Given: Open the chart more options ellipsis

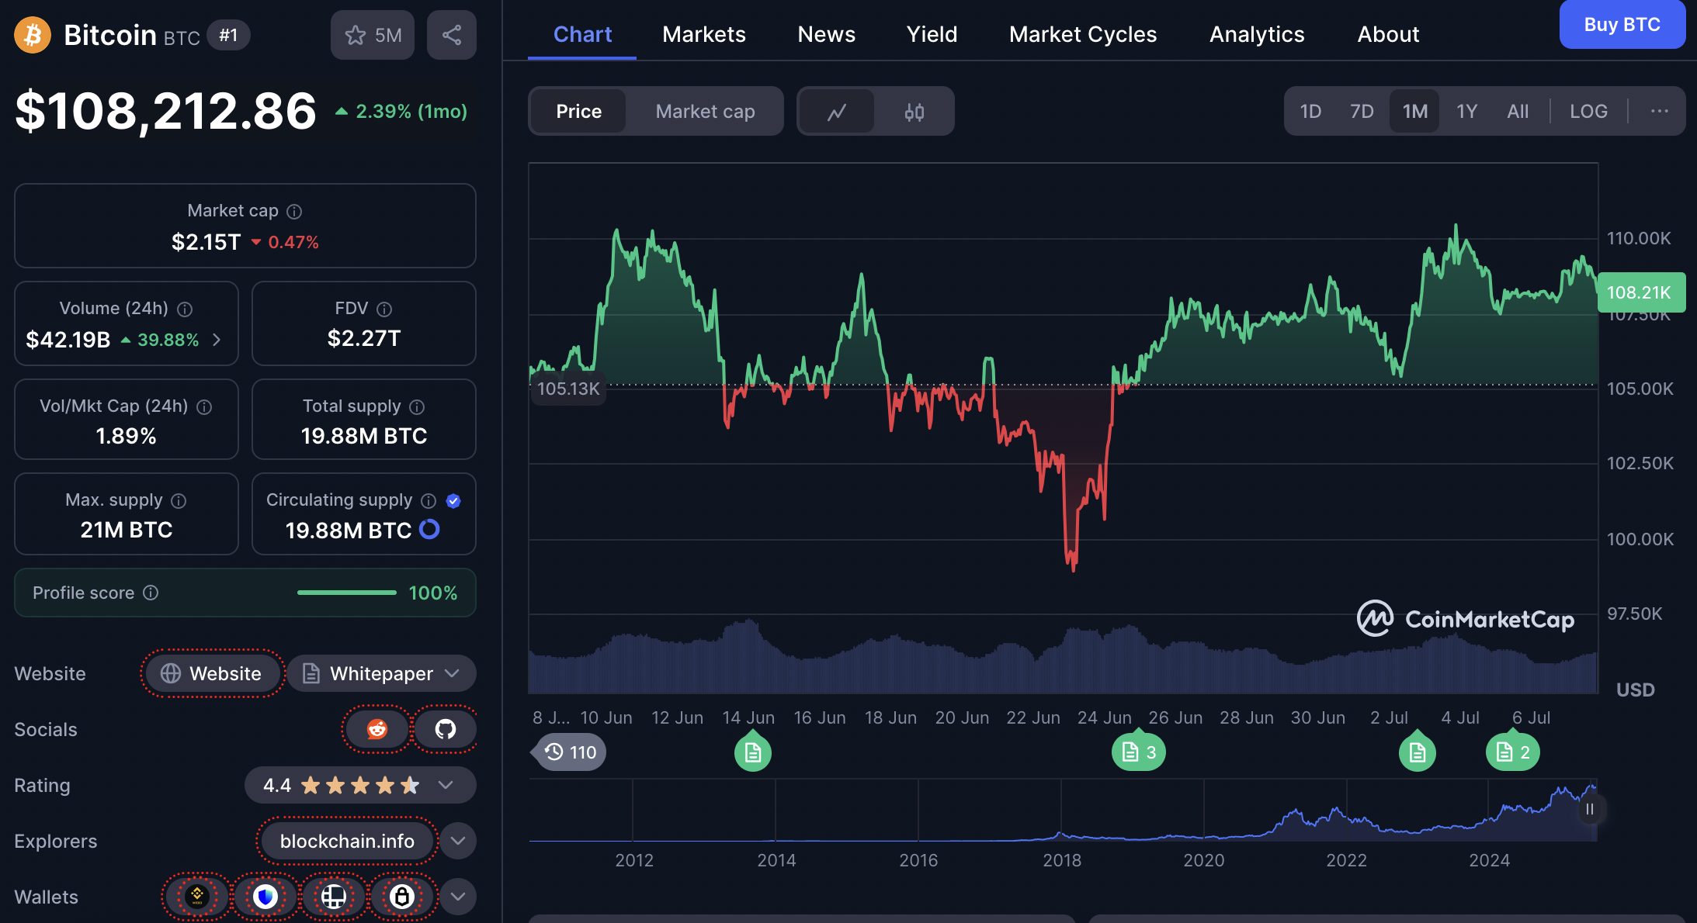Looking at the screenshot, I should pyautogui.click(x=1660, y=111).
